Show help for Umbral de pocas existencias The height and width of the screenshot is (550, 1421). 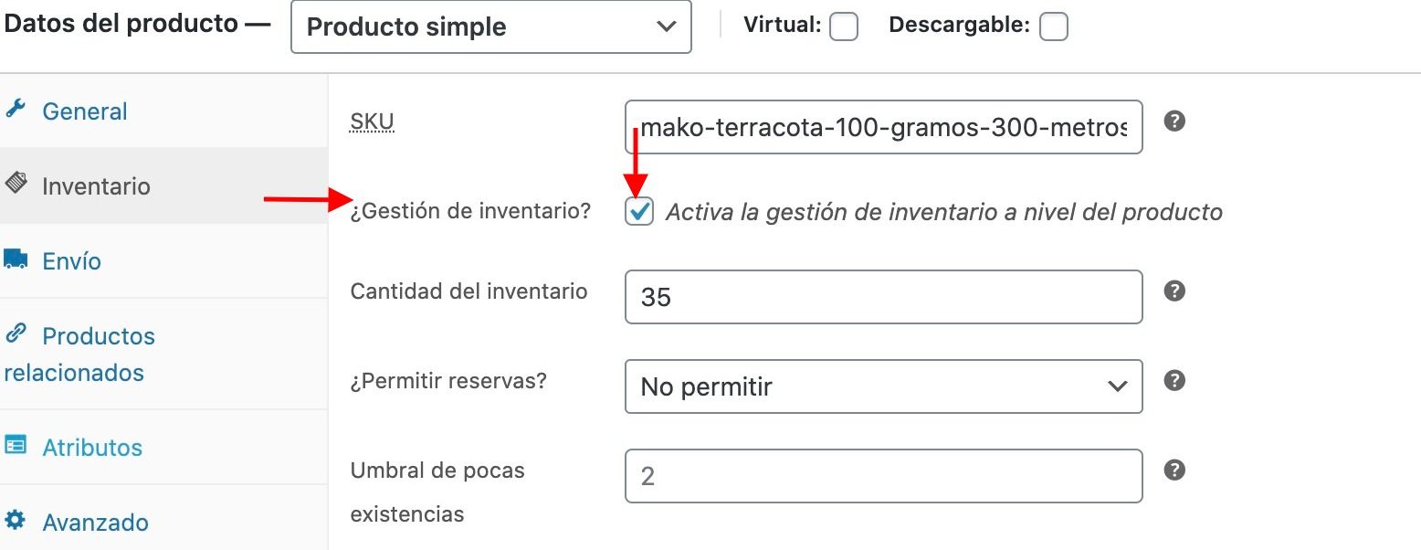[1175, 470]
